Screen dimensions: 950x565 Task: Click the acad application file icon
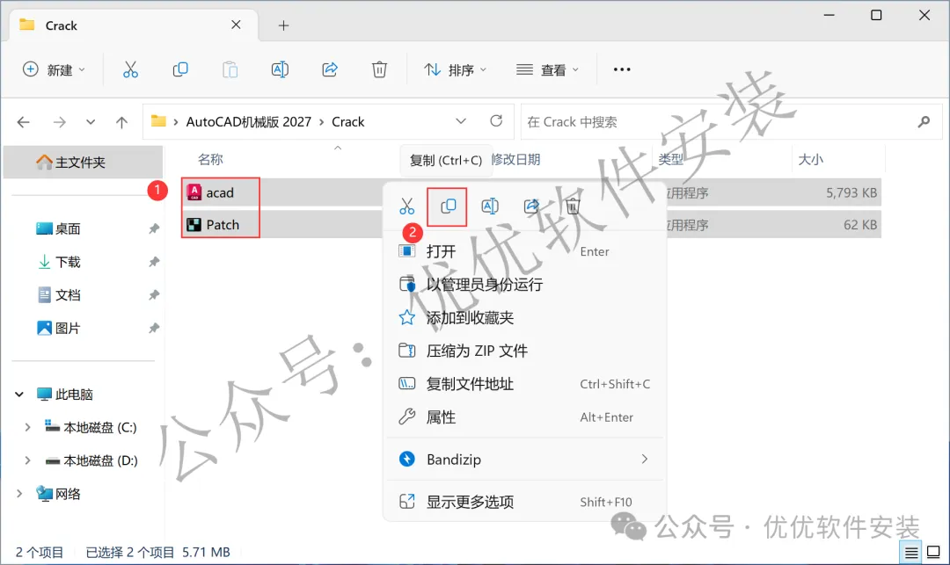pyautogui.click(x=194, y=192)
